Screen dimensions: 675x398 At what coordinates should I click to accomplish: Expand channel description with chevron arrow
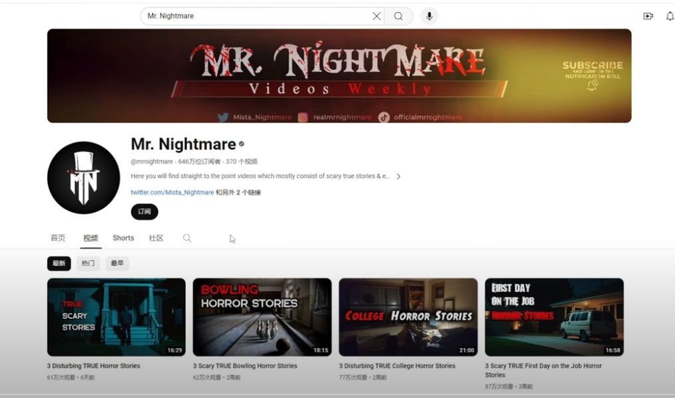click(x=399, y=176)
